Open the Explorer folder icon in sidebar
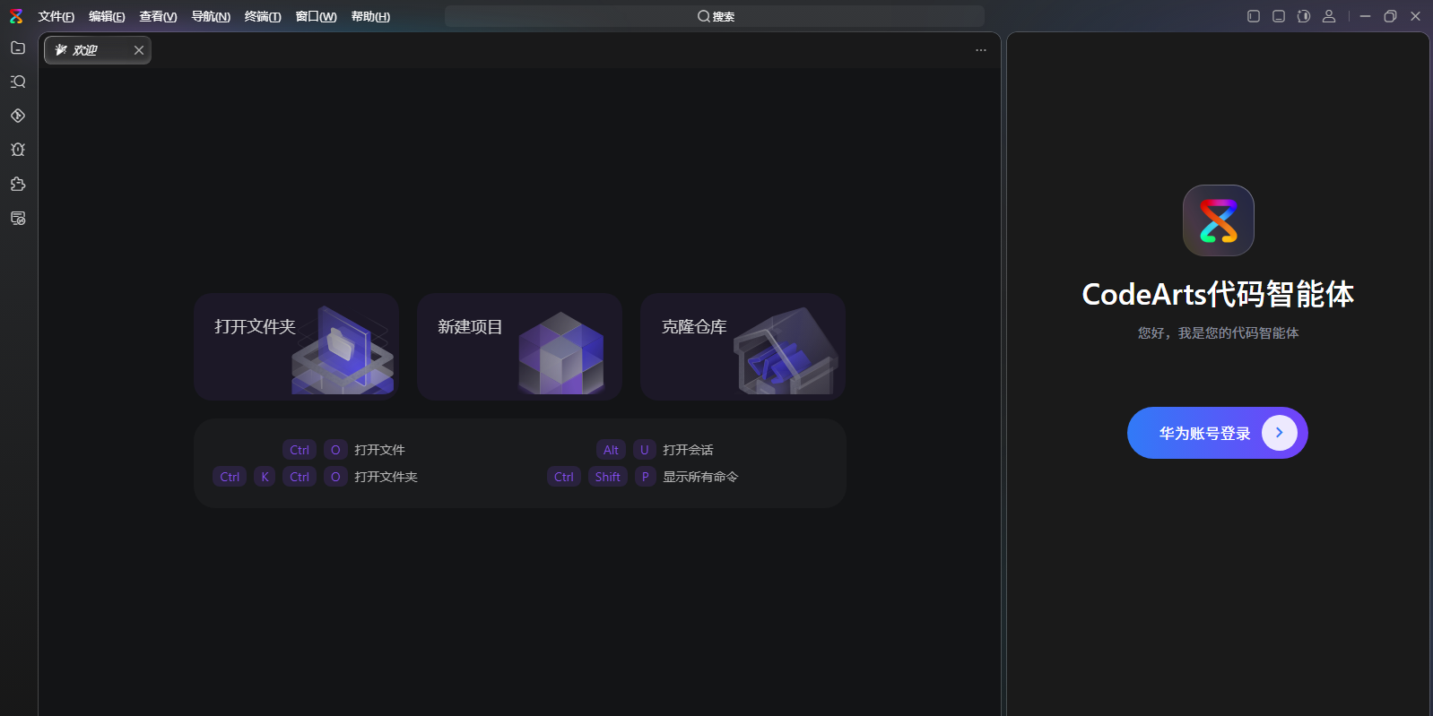 [x=18, y=47]
